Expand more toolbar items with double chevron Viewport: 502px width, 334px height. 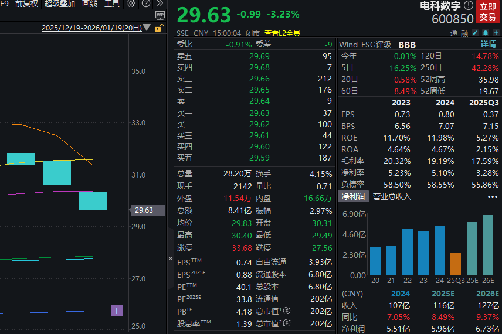coord(160,4)
